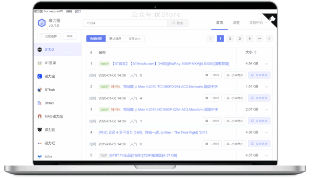Select MAG磁力站 magnet icon
Viewport: 312px width, 178px height.
tap(40, 116)
